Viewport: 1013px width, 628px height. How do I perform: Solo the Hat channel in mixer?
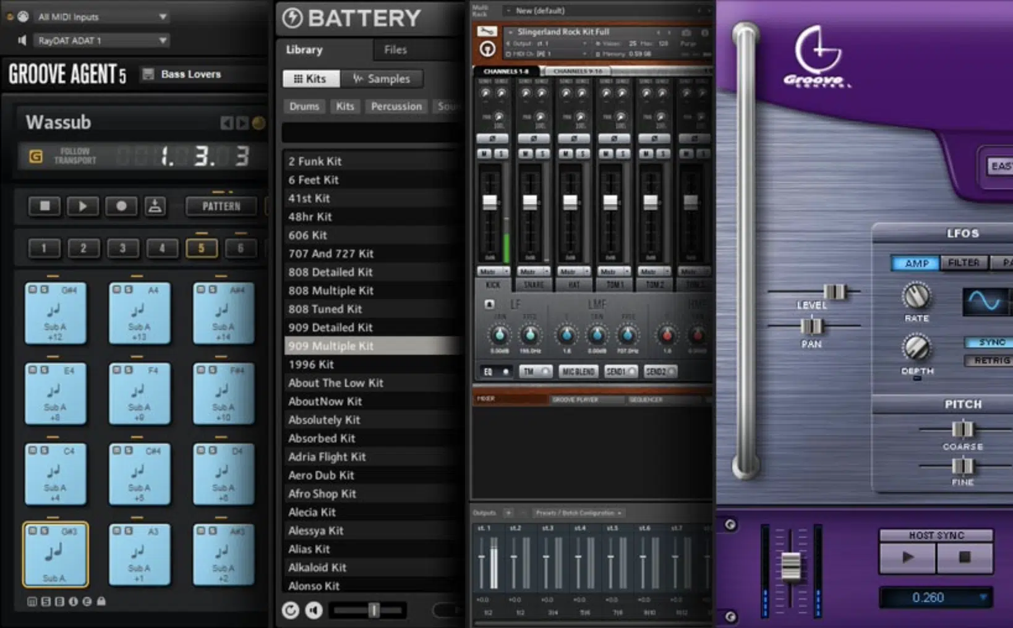(x=582, y=154)
